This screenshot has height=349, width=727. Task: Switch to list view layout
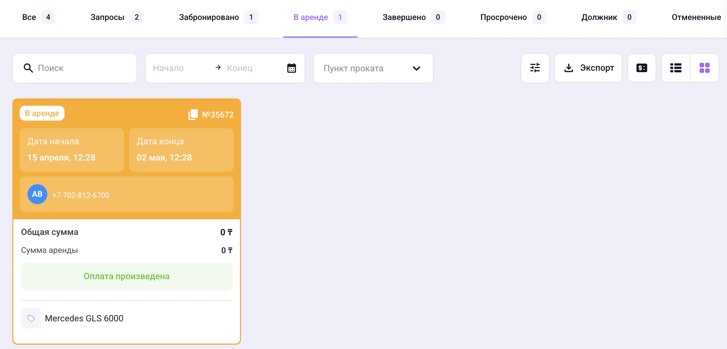(676, 68)
